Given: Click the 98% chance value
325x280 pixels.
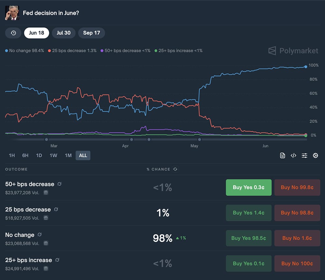Looking at the screenshot, I should [163, 238].
